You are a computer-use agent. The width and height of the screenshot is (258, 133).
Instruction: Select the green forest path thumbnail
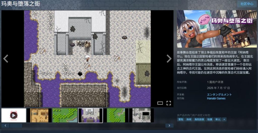coord(116,115)
